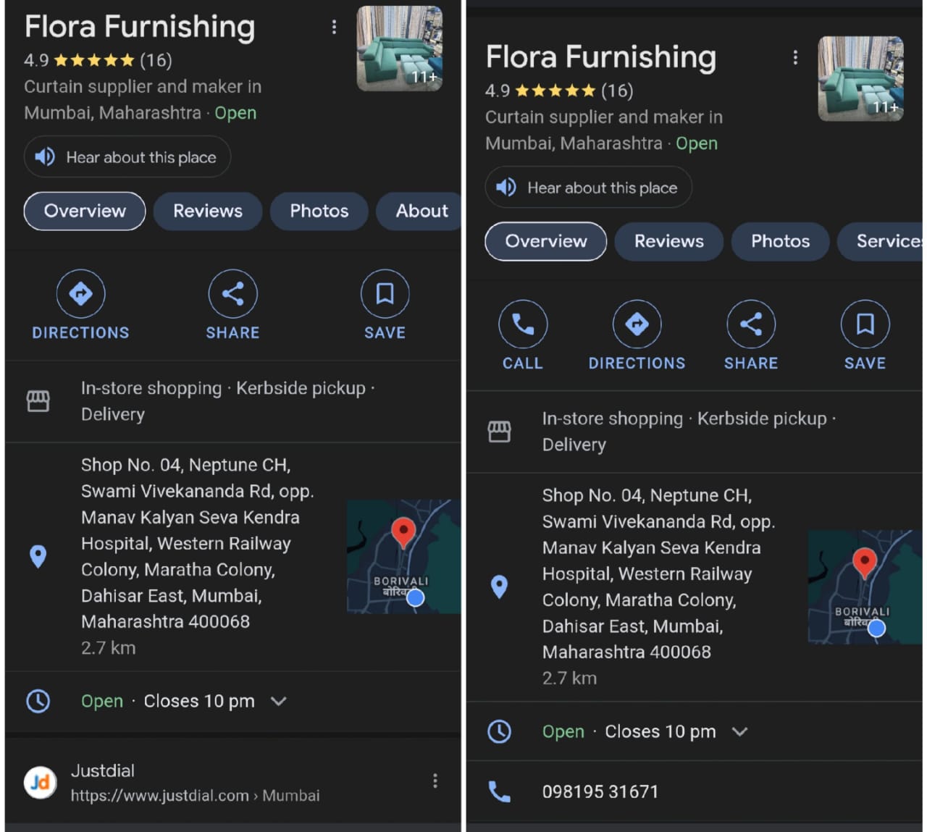The width and height of the screenshot is (927, 832).
Task: Switch to the About tab
Action: point(421,211)
